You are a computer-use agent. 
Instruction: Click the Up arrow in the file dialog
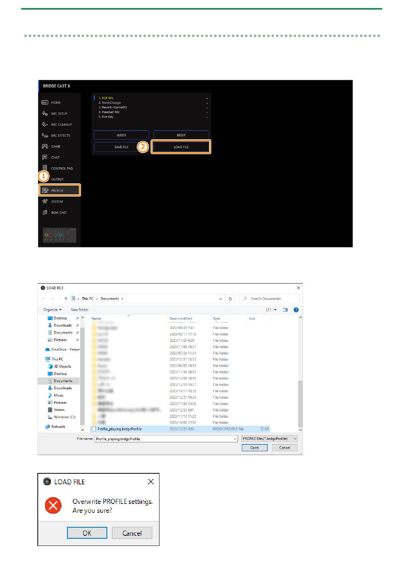pyautogui.click(x=66, y=299)
